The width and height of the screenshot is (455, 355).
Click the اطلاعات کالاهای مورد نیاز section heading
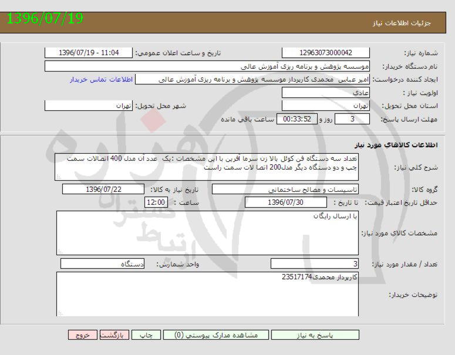[396, 145]
